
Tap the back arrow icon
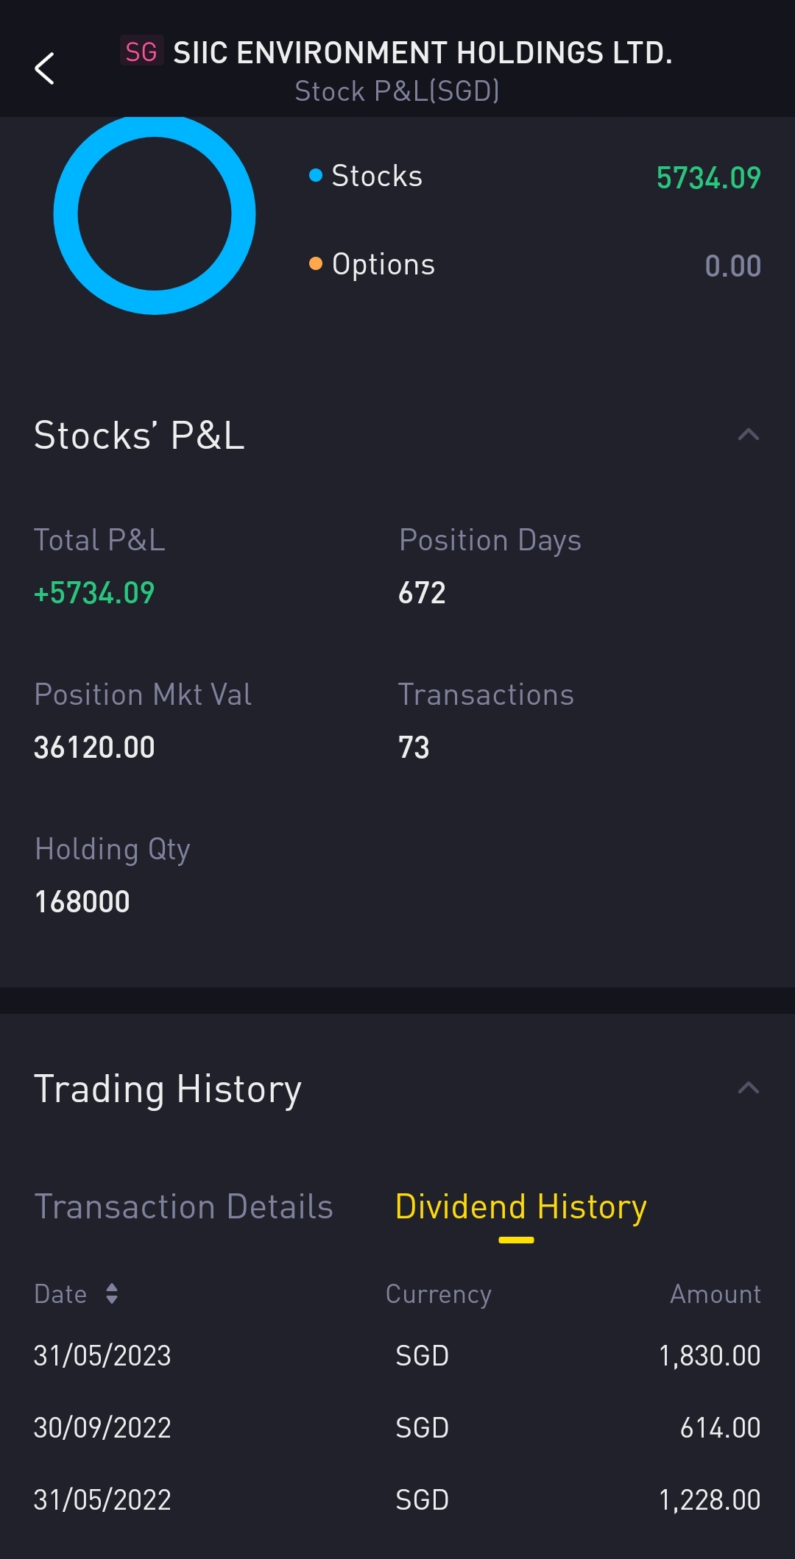click(x=45, y=68)
